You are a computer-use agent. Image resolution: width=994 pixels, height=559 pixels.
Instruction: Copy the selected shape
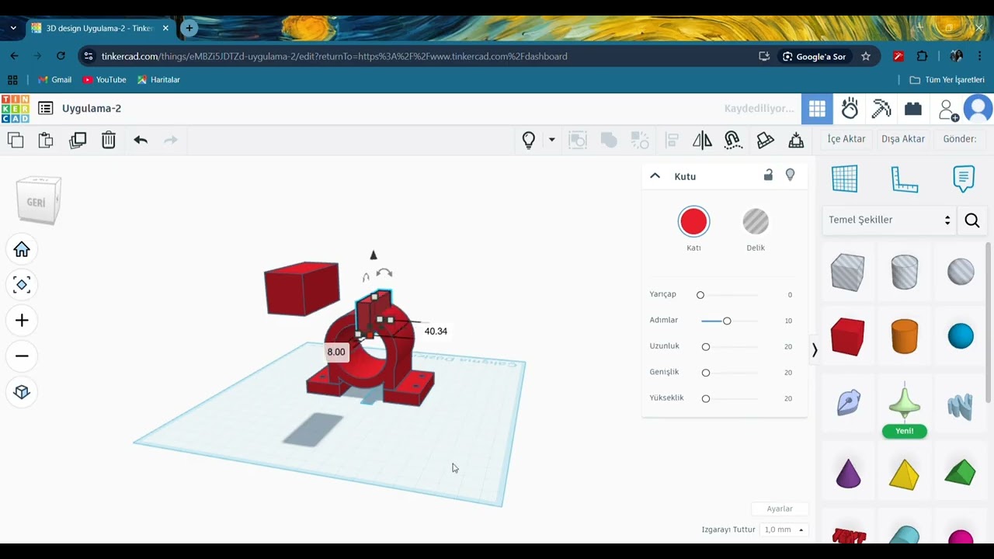pyautogui.click(x=16, y=140)
